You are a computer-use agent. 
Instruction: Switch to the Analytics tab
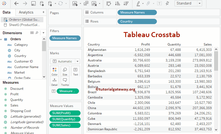[26, 12]
